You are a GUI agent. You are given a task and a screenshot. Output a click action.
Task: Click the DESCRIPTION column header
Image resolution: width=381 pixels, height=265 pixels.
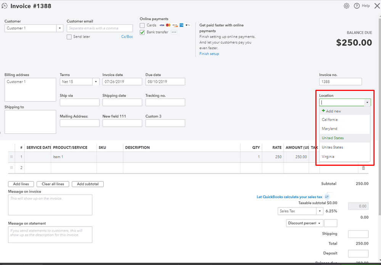138,148
